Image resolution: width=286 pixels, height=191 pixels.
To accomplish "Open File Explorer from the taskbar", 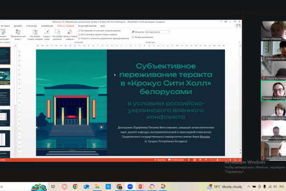I will click(97, 187).
